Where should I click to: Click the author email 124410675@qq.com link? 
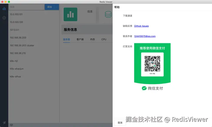pyautogui.click(x=145, y=36)
